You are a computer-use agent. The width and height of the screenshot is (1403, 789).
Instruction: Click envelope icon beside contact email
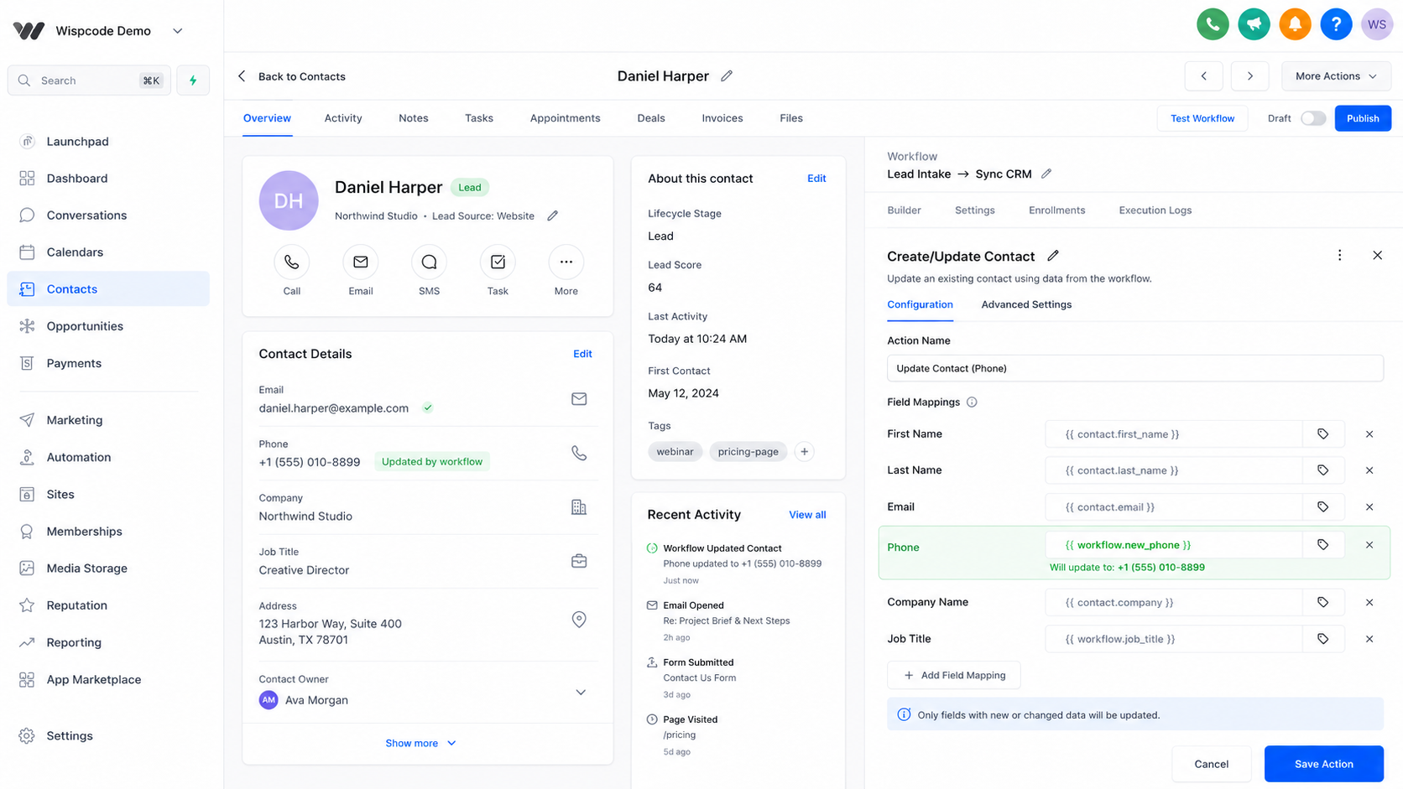[579, 399]
